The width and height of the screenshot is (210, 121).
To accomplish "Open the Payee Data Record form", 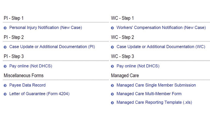I will point(27,85).
